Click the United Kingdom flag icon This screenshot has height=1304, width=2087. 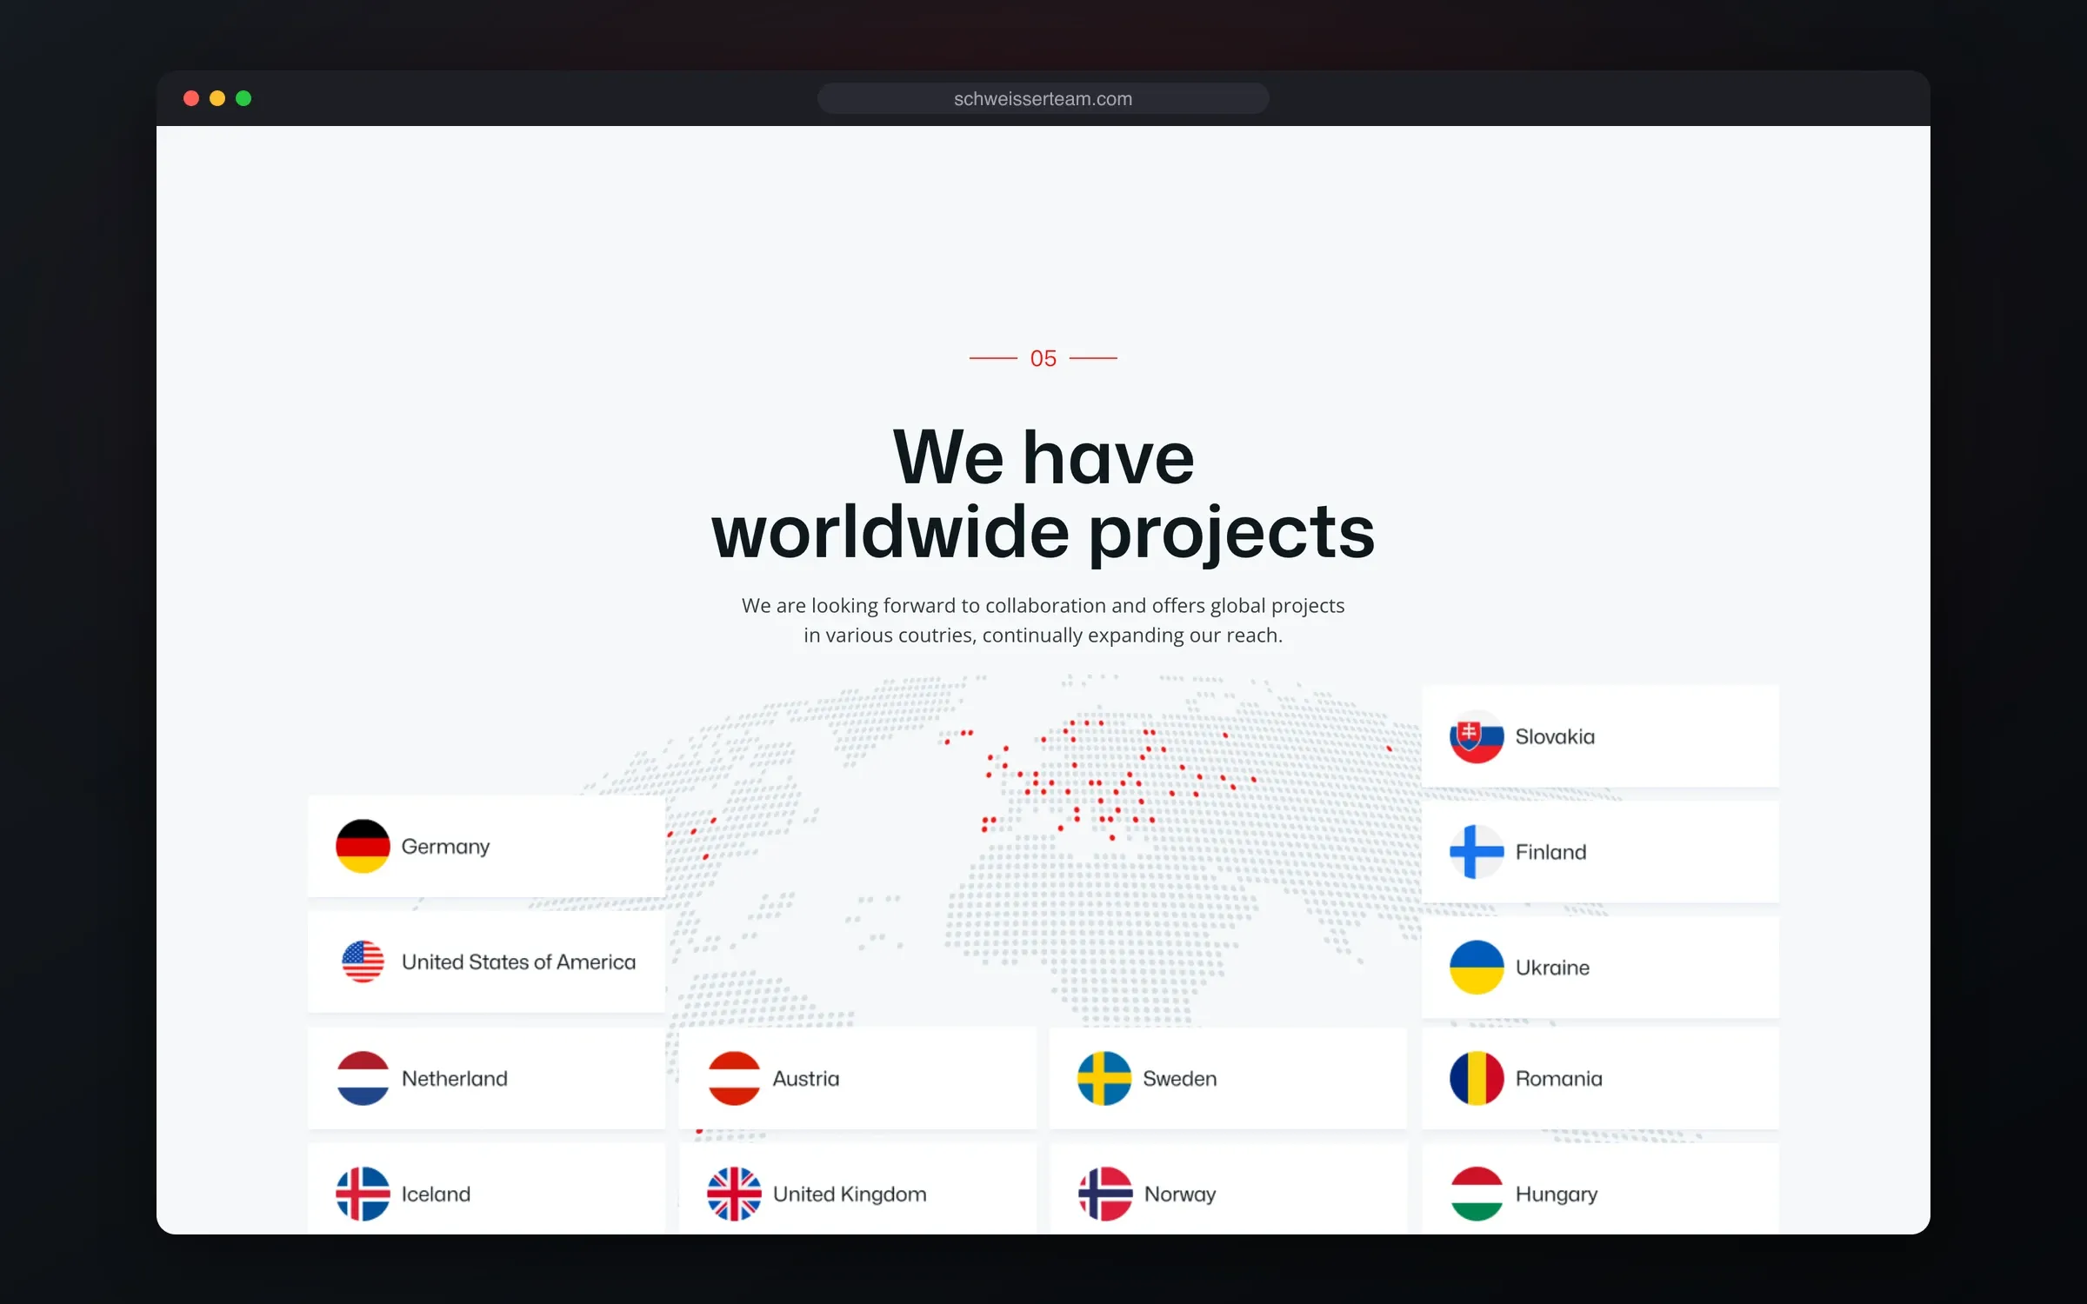click(734, 1194)
